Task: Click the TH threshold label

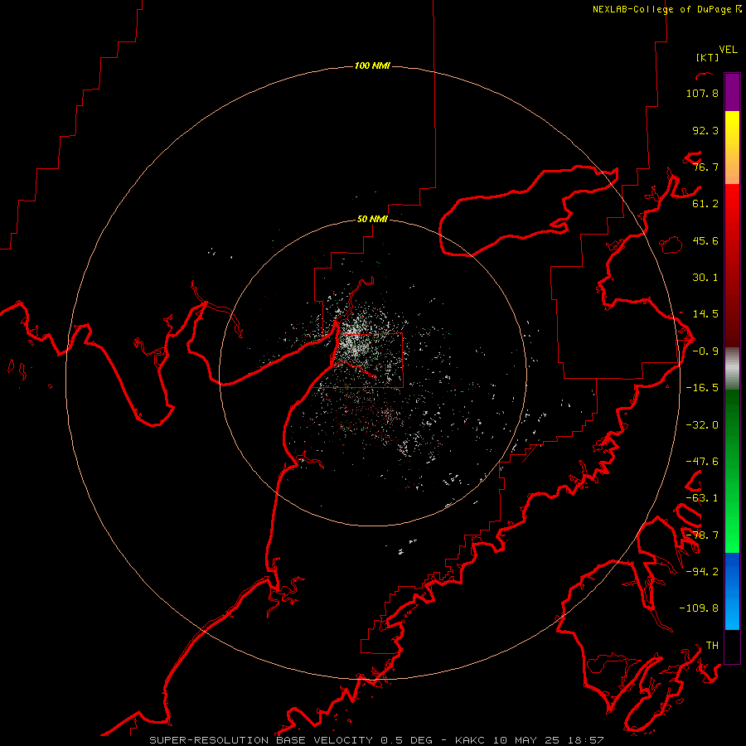Action: tap(712, 646)
